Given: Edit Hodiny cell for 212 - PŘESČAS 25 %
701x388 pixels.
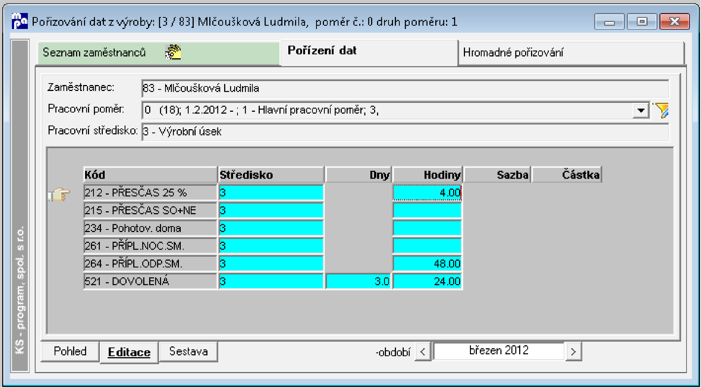Looking at the screenshot, I should click(427, 193).
